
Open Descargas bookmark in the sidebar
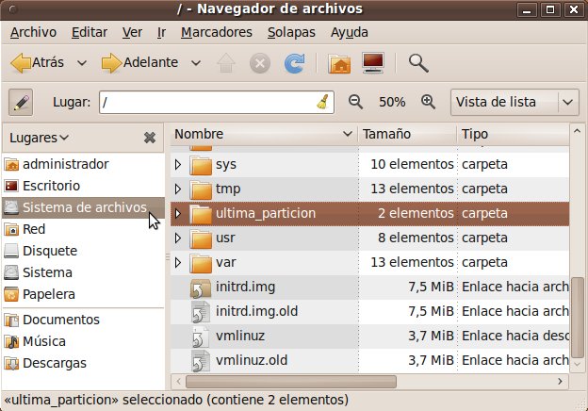(x=83, y=363)
